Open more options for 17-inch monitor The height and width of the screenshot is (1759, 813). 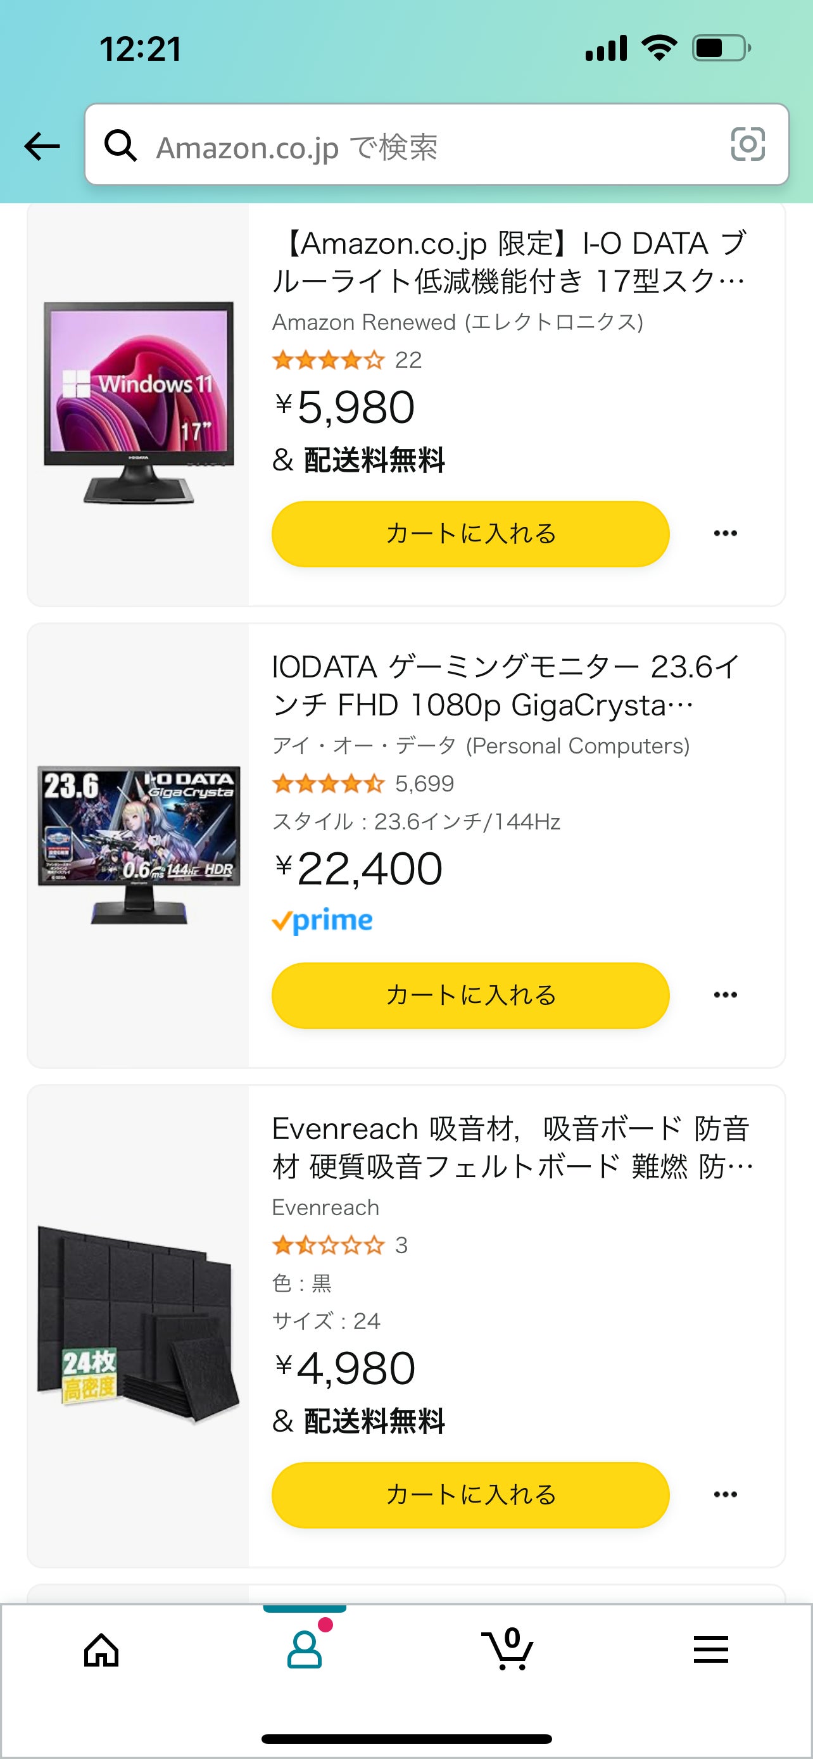(x=725, y=534)
